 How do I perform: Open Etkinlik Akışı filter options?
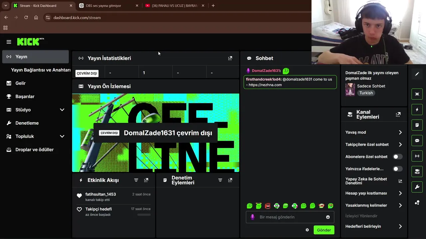point(136,180)
